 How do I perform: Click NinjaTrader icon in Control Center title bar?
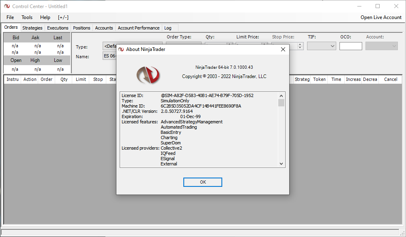pyautogui.click(x=7, y=6)
